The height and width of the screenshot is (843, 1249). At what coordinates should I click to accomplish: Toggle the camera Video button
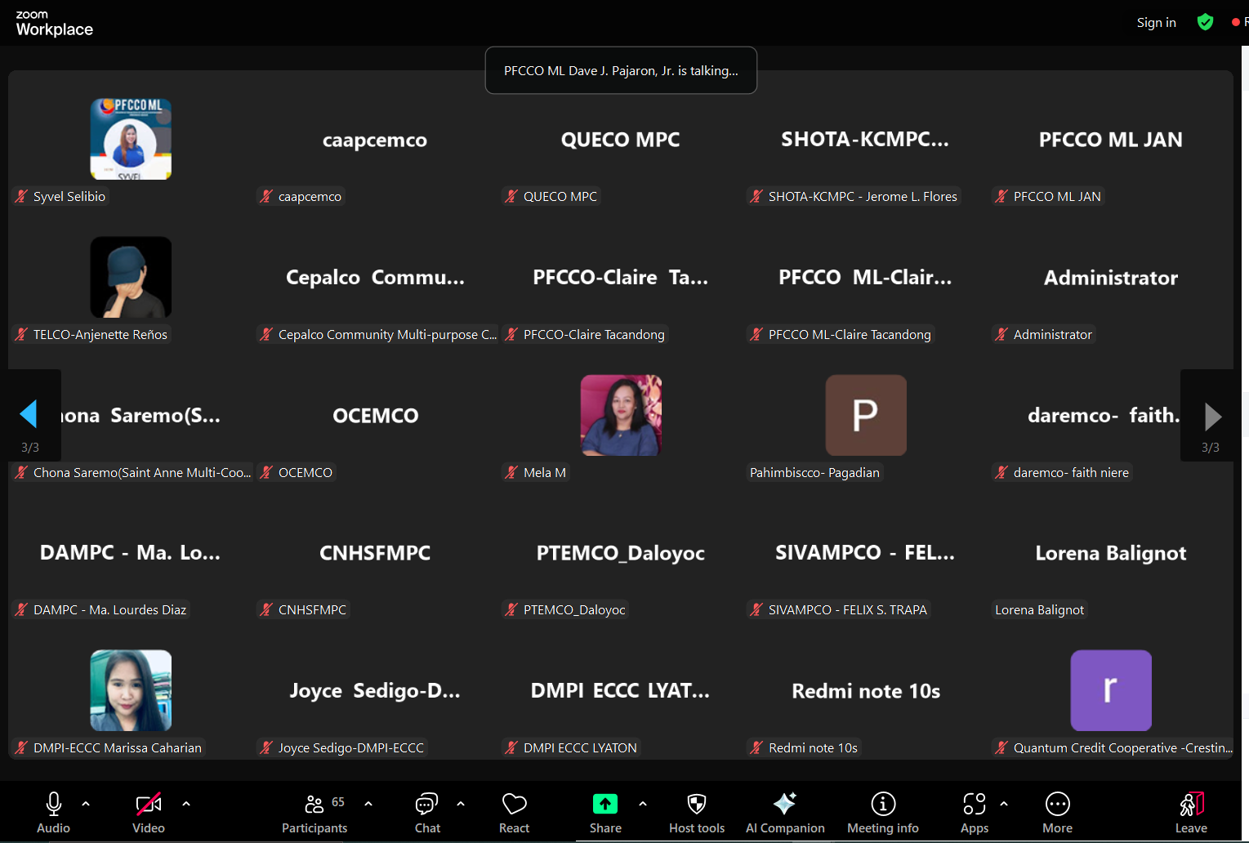coord(148,814)
